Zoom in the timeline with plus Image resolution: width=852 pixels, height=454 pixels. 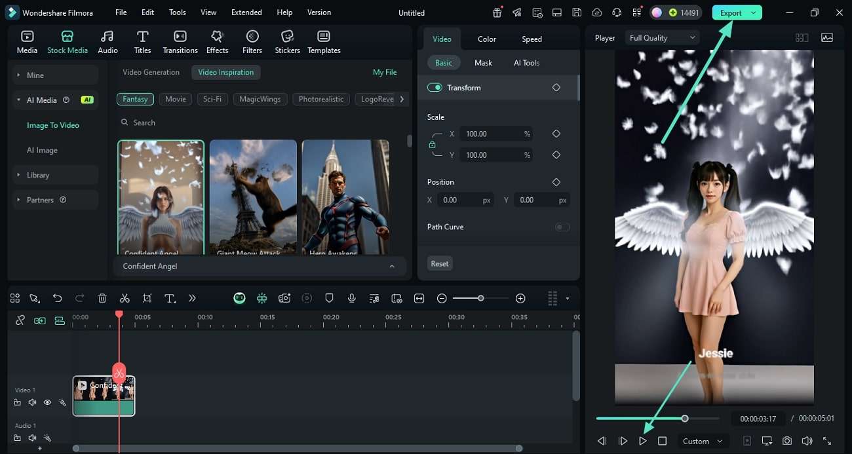(520, 298)
